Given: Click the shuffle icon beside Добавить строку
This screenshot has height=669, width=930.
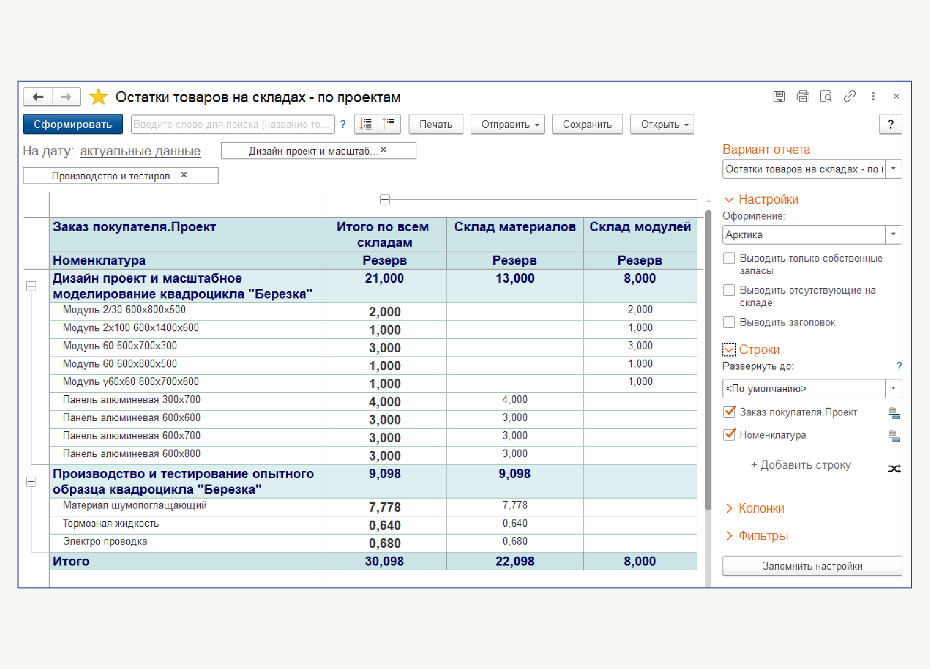Looking at the screenshot, I should click(x=894, y=469).
